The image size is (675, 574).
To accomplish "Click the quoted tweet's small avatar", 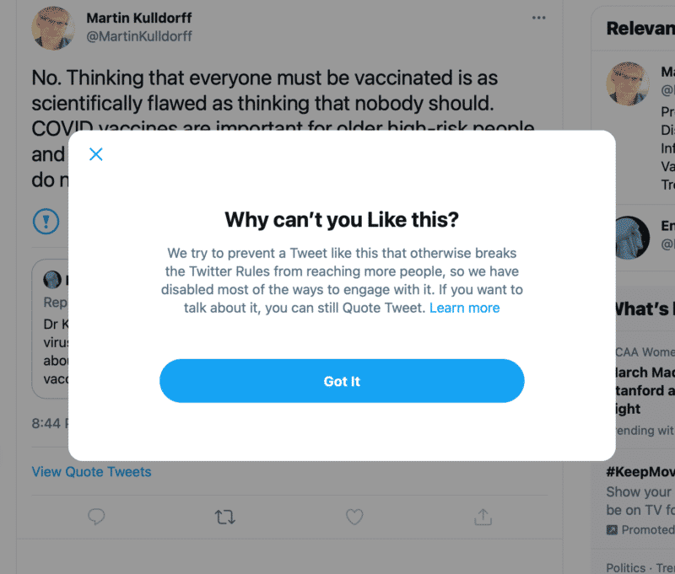I will tap(52, 280).
